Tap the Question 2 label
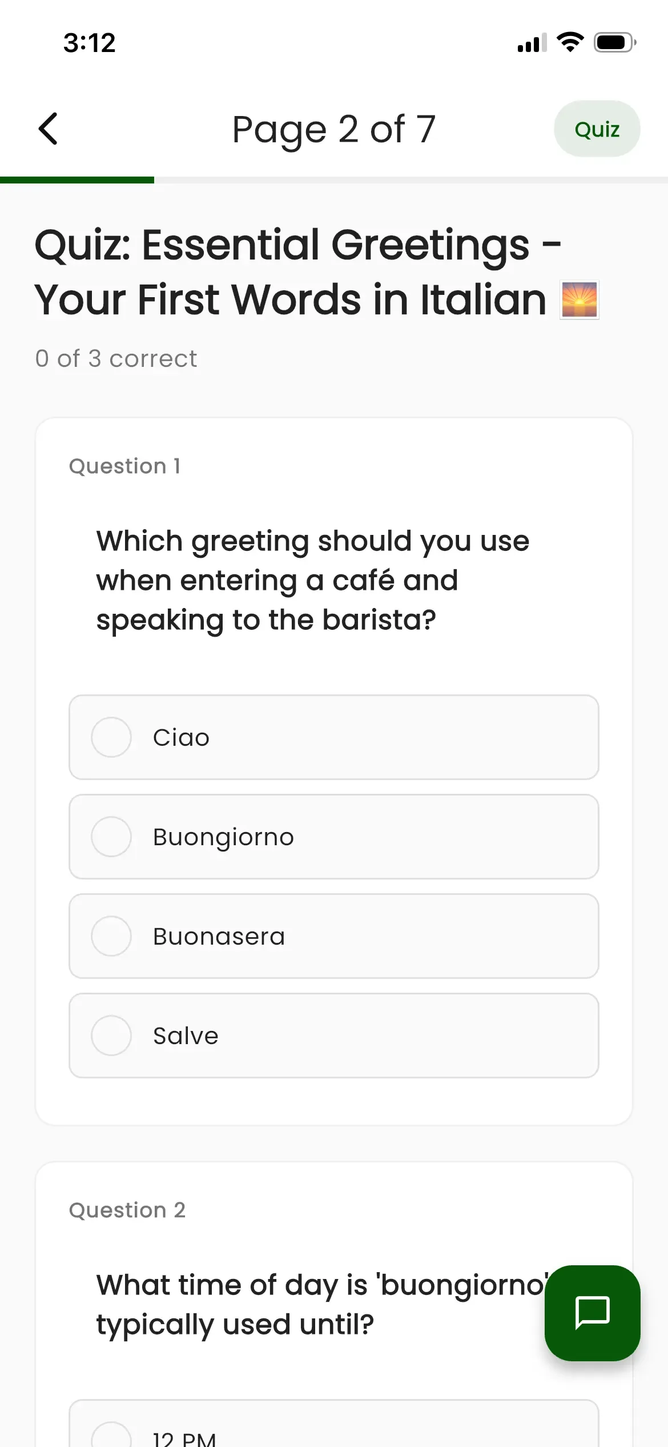This screenshot has width=668, height=1447. [127, 1210]
